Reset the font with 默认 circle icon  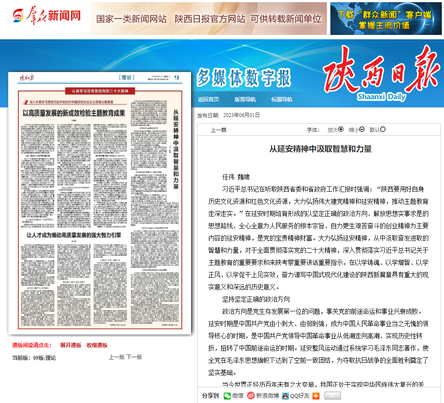383,129
